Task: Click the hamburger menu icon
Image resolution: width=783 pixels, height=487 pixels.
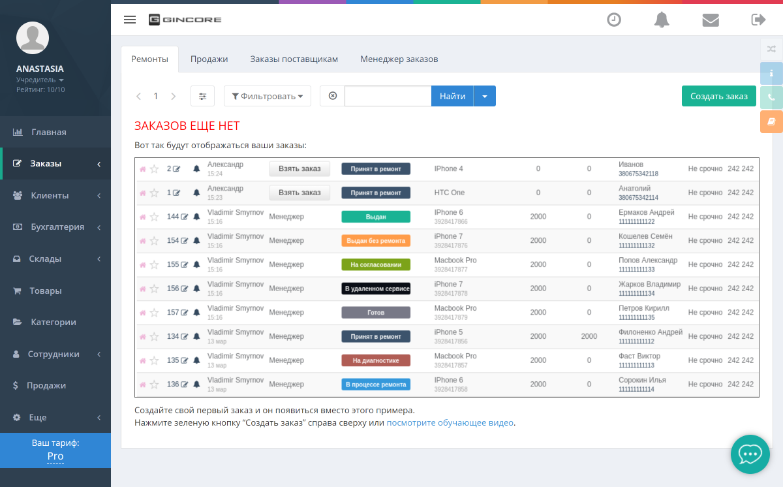Action: click(x=130, y=20)
